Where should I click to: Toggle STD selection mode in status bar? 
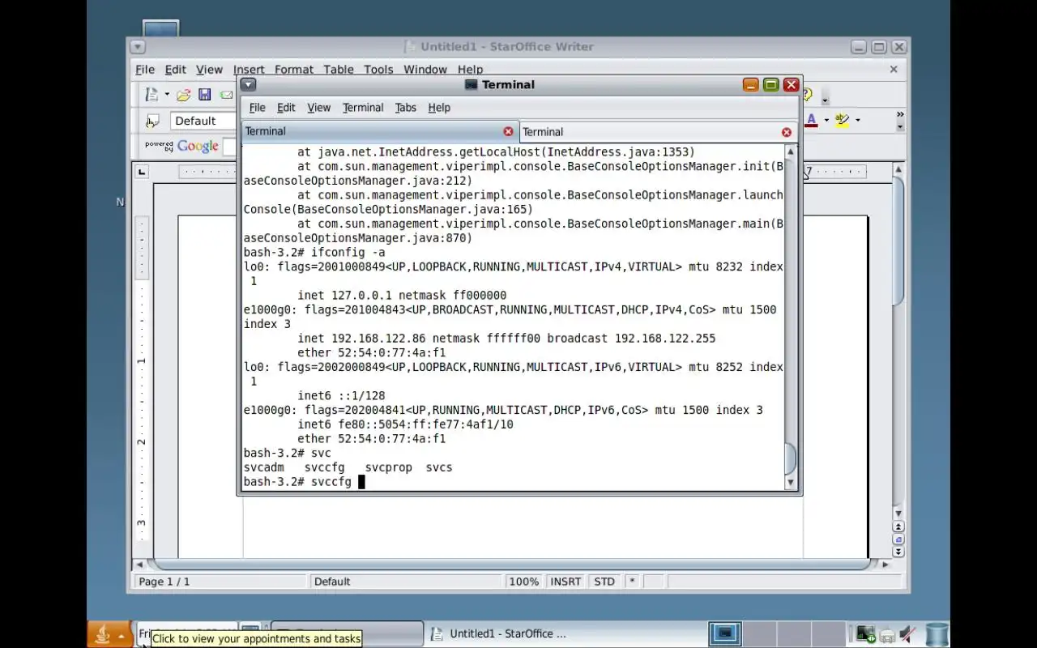pyautogui.click(x=604, y=582)
